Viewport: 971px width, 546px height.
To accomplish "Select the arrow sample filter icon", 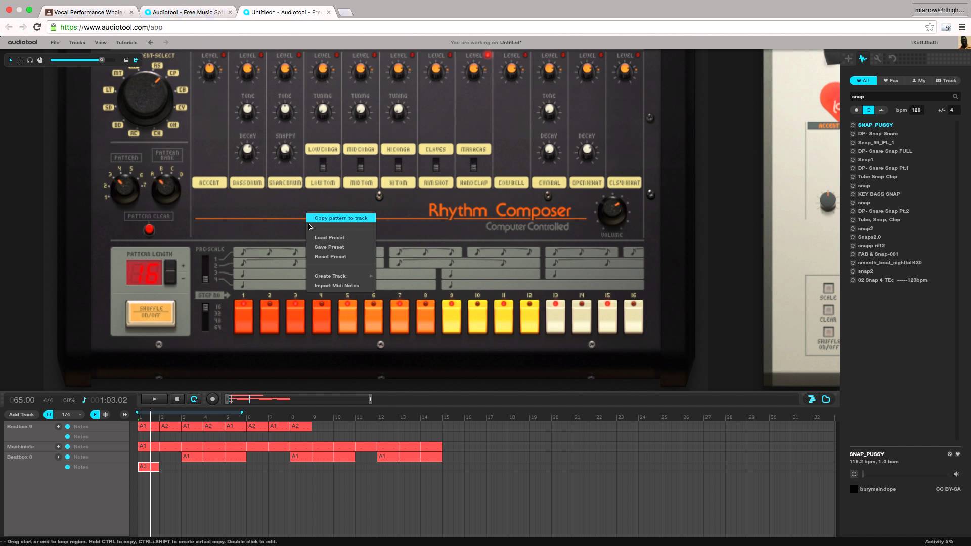I will (x=881, y=110).
